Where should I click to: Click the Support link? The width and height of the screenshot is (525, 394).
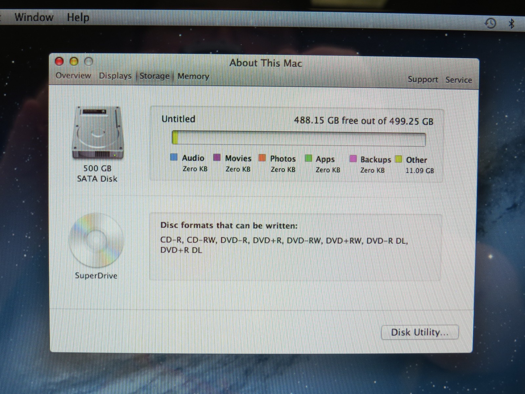[423, 79]
